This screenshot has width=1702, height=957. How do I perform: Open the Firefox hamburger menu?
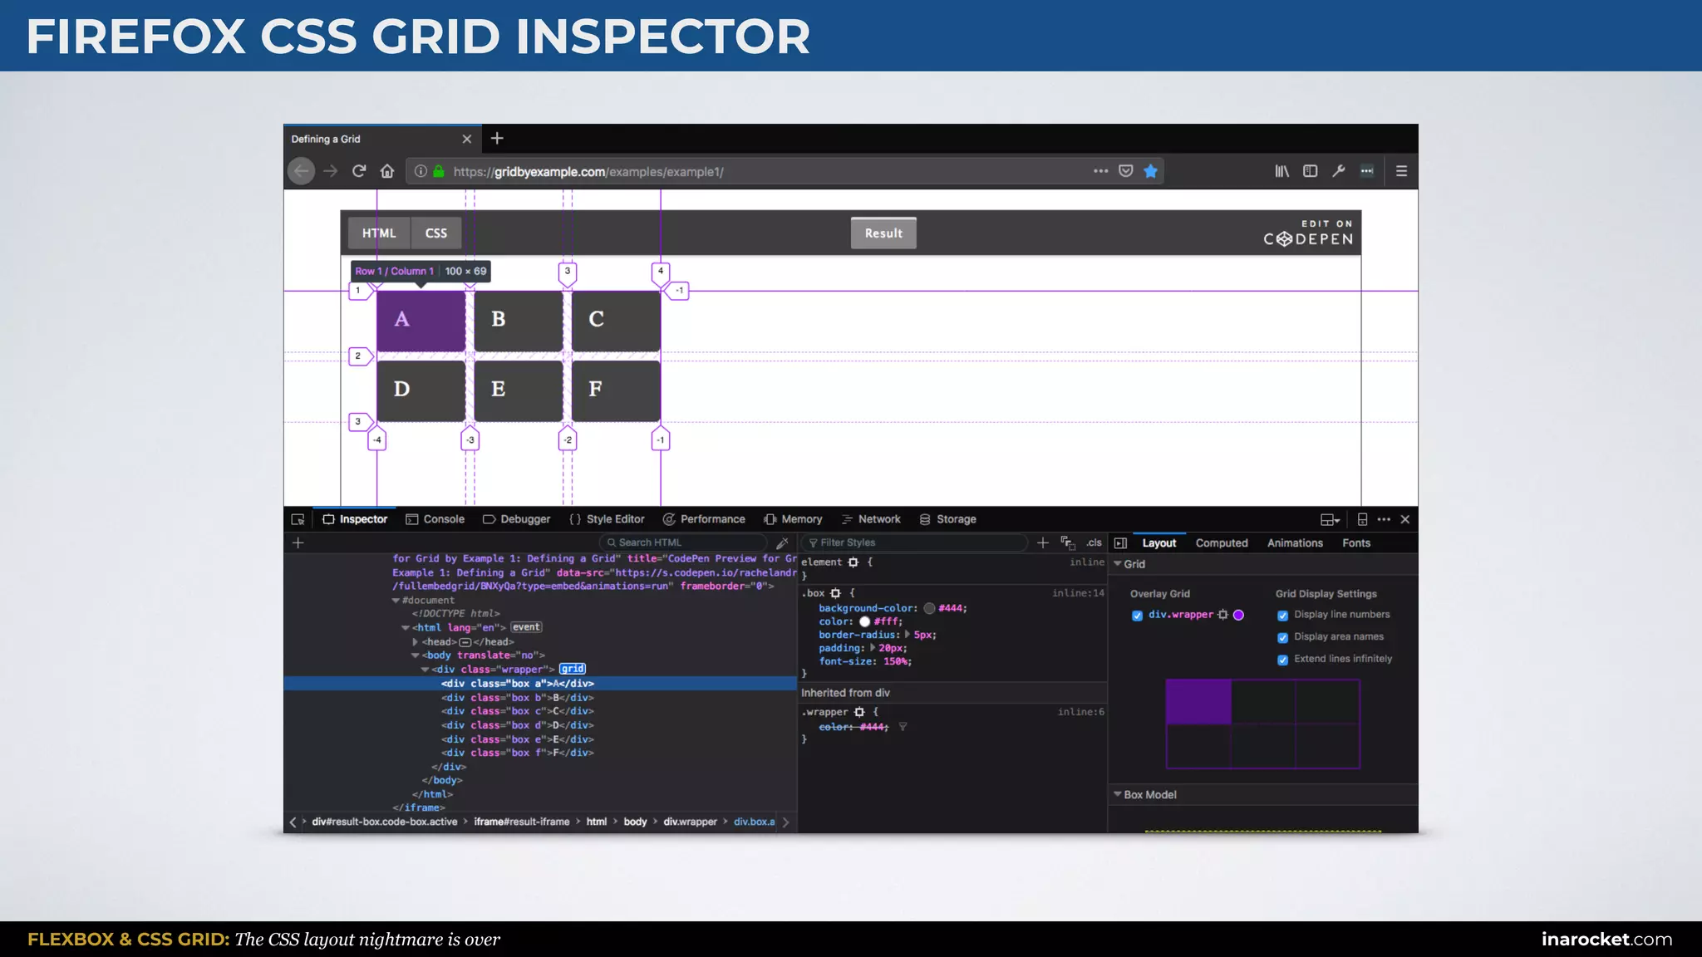(x=1401, y=171)
